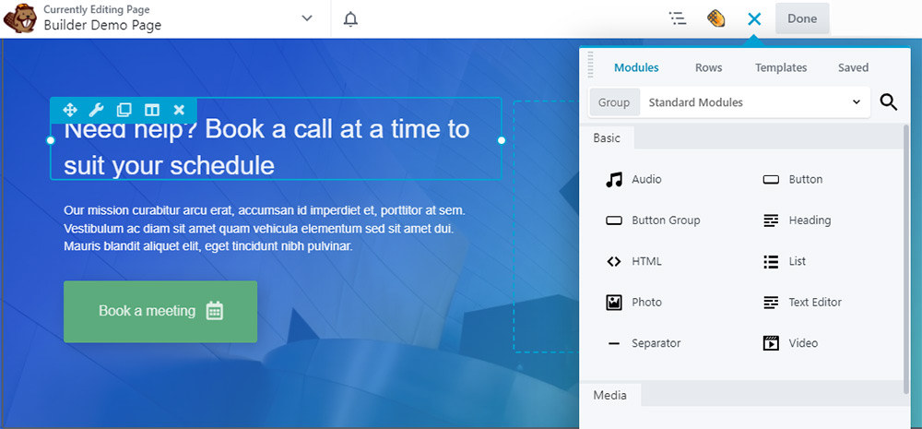The image size is (922, 429).
Task: Click the left resize handle of heading module
Action: (x=51, y=140)
